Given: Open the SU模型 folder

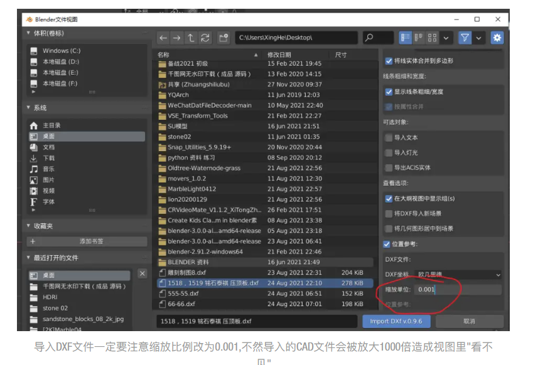Looking at the screenshot, I should [265, 126].
